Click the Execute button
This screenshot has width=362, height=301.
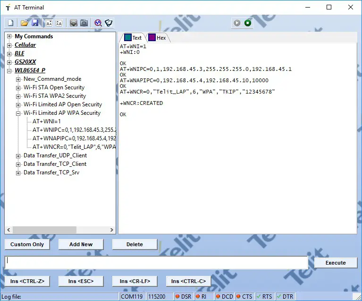point(336,263)
